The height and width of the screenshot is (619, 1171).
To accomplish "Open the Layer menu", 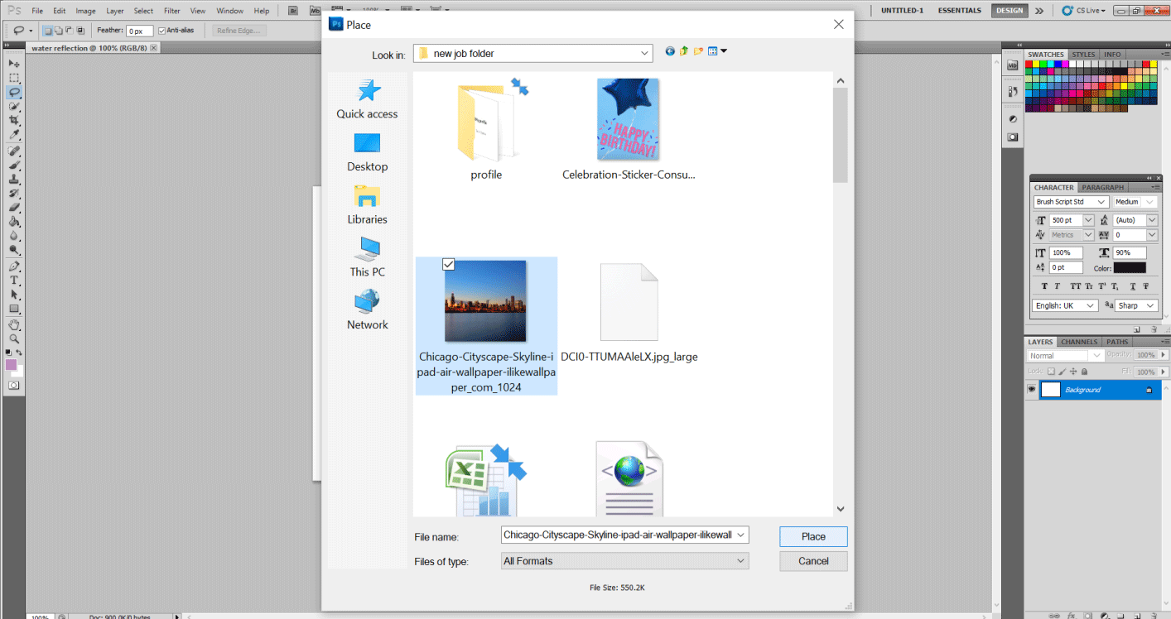I will [x=115, y=11].
